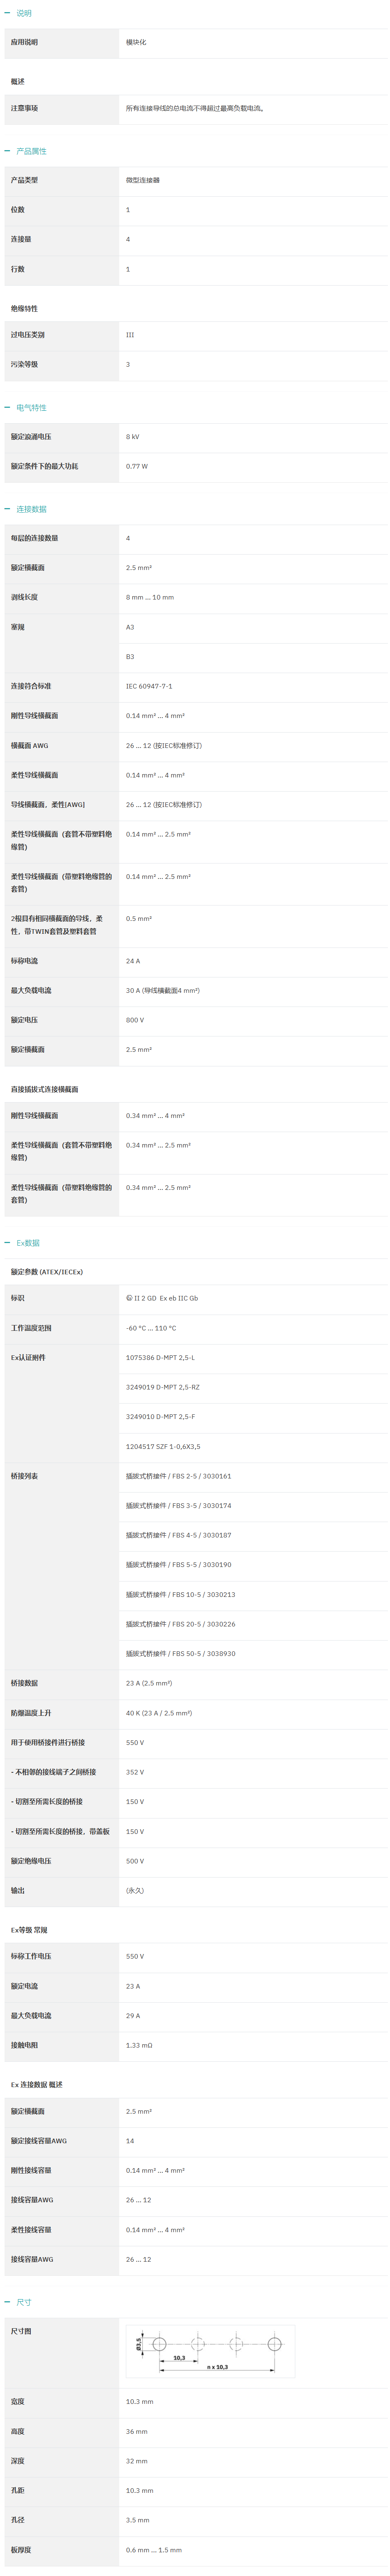Click the 孔径 3.5 mm value
The height and width of the screenshot is (2576, 390).
pyautogui.click(x=137, y=2520)
